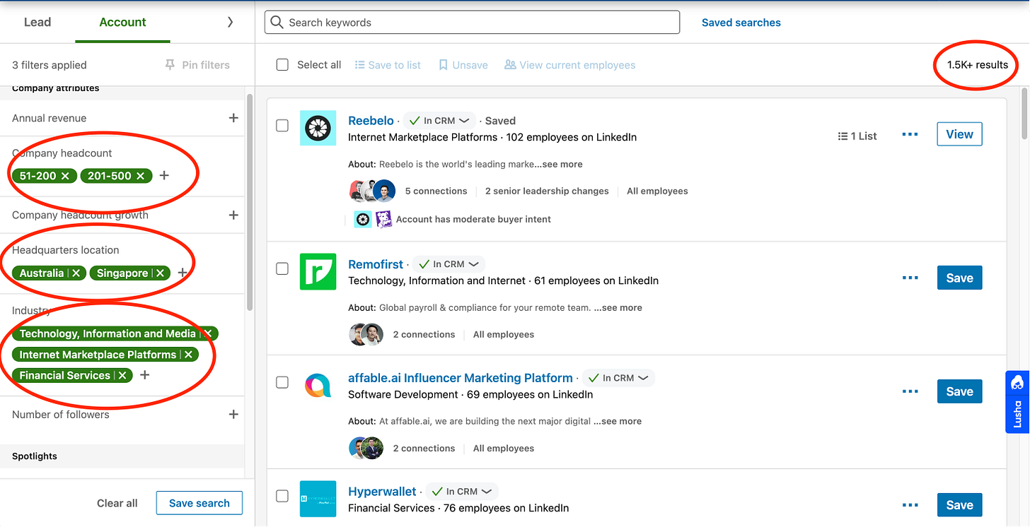Click All employees for Remofirst
This screenshot has width=1030, height=527.
[x=504, y=335]
